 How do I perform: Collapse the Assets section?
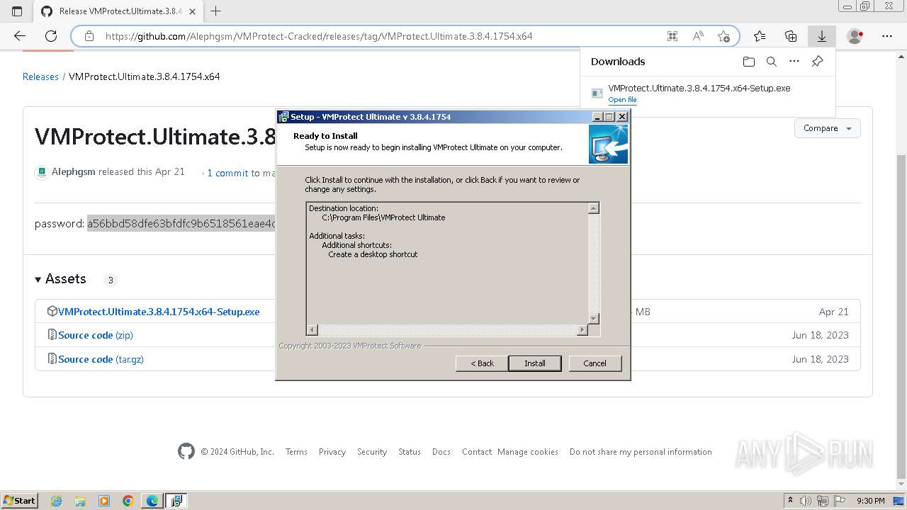pos(60,279)
